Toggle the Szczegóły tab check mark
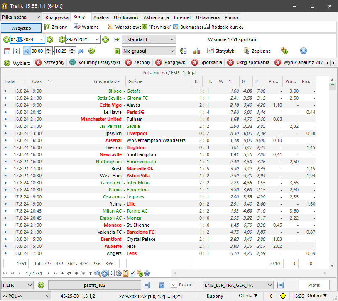Image resolution: width=338 pixels, height=301 pixels. coord(38,63)
